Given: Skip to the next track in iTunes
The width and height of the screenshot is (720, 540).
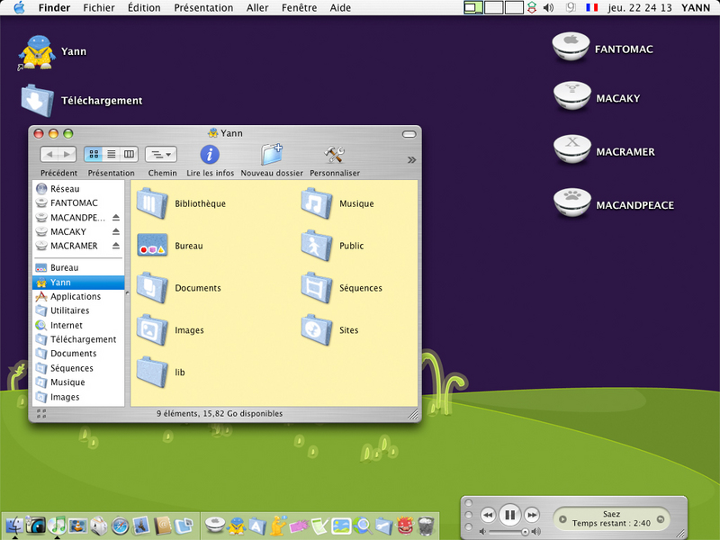Looking at the screenshot, I should click(x=532, y=515).
